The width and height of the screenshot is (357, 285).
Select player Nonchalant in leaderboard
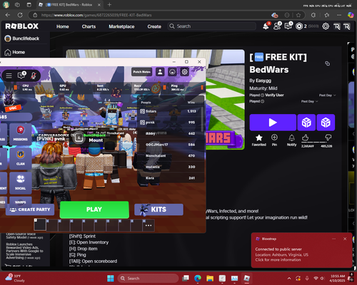click(170, 155)
